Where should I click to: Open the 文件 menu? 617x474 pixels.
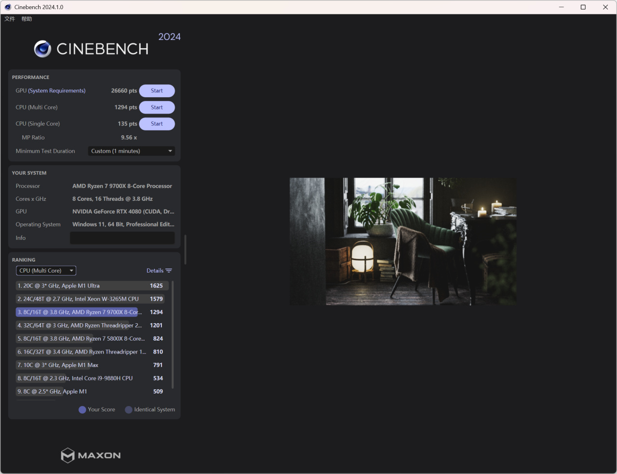click(10, 19)
